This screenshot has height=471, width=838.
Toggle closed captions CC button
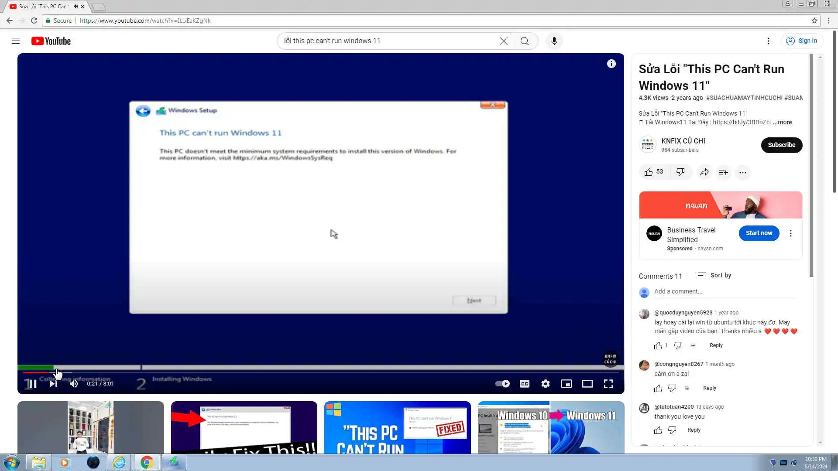click(x=524, y=384)
